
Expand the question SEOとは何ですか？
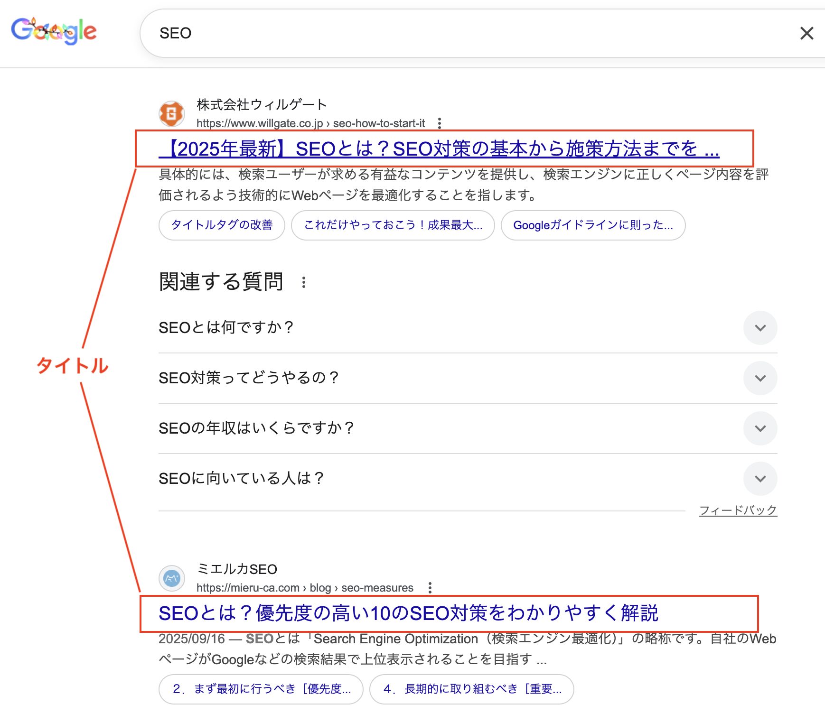click(x=760, y=328)
